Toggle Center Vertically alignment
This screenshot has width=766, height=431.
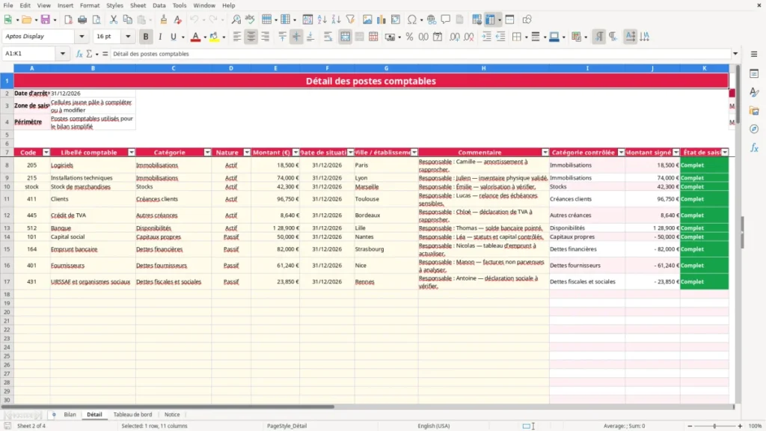[x=296, y=37]
